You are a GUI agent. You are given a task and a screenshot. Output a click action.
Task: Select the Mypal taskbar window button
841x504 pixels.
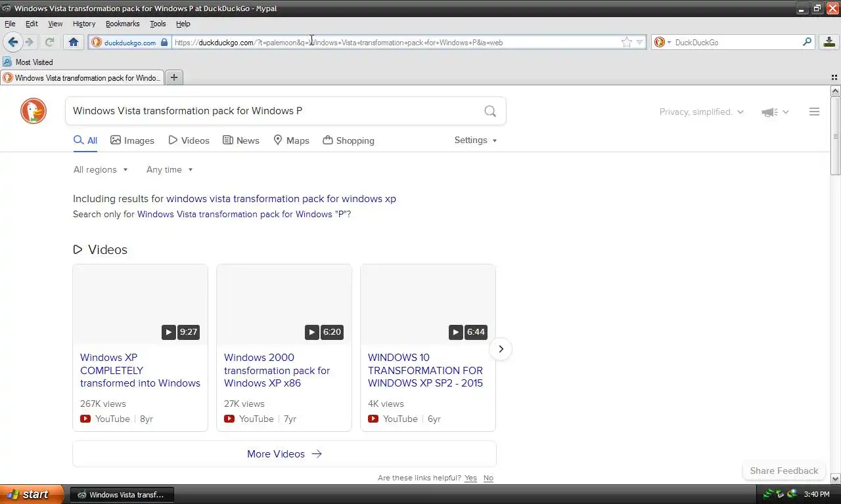[122, 495]
